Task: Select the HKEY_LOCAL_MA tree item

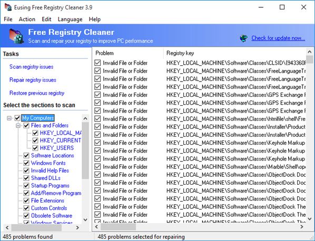Action: 61,133
